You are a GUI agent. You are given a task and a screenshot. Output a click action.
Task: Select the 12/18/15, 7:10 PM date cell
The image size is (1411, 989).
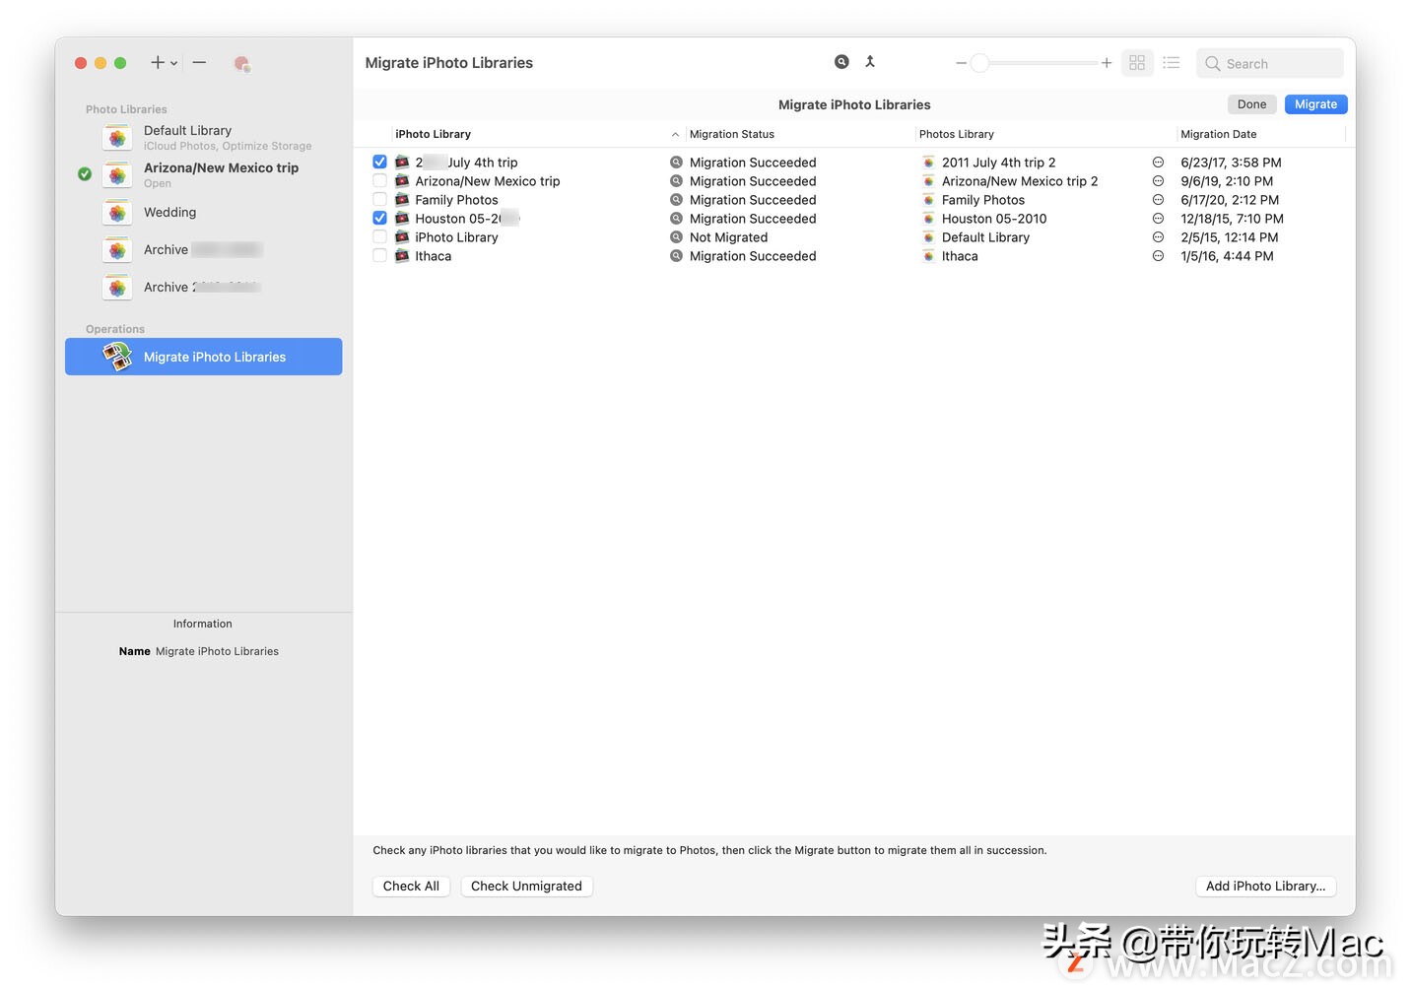coord(1232,218)
